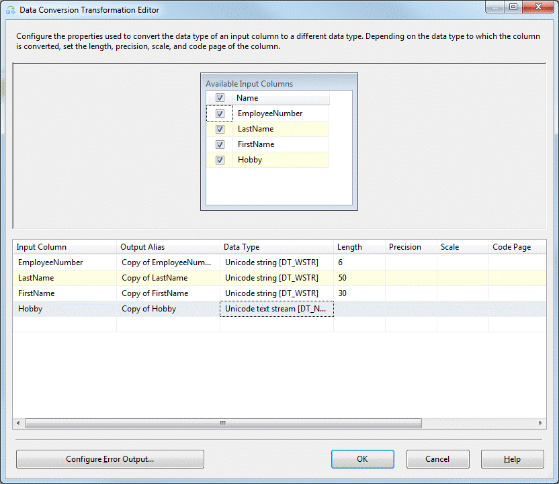The width and height of the screenshot is (559, 484).
Task: Toggle the Name select-all checkbox
Action: tap(220, 97)
